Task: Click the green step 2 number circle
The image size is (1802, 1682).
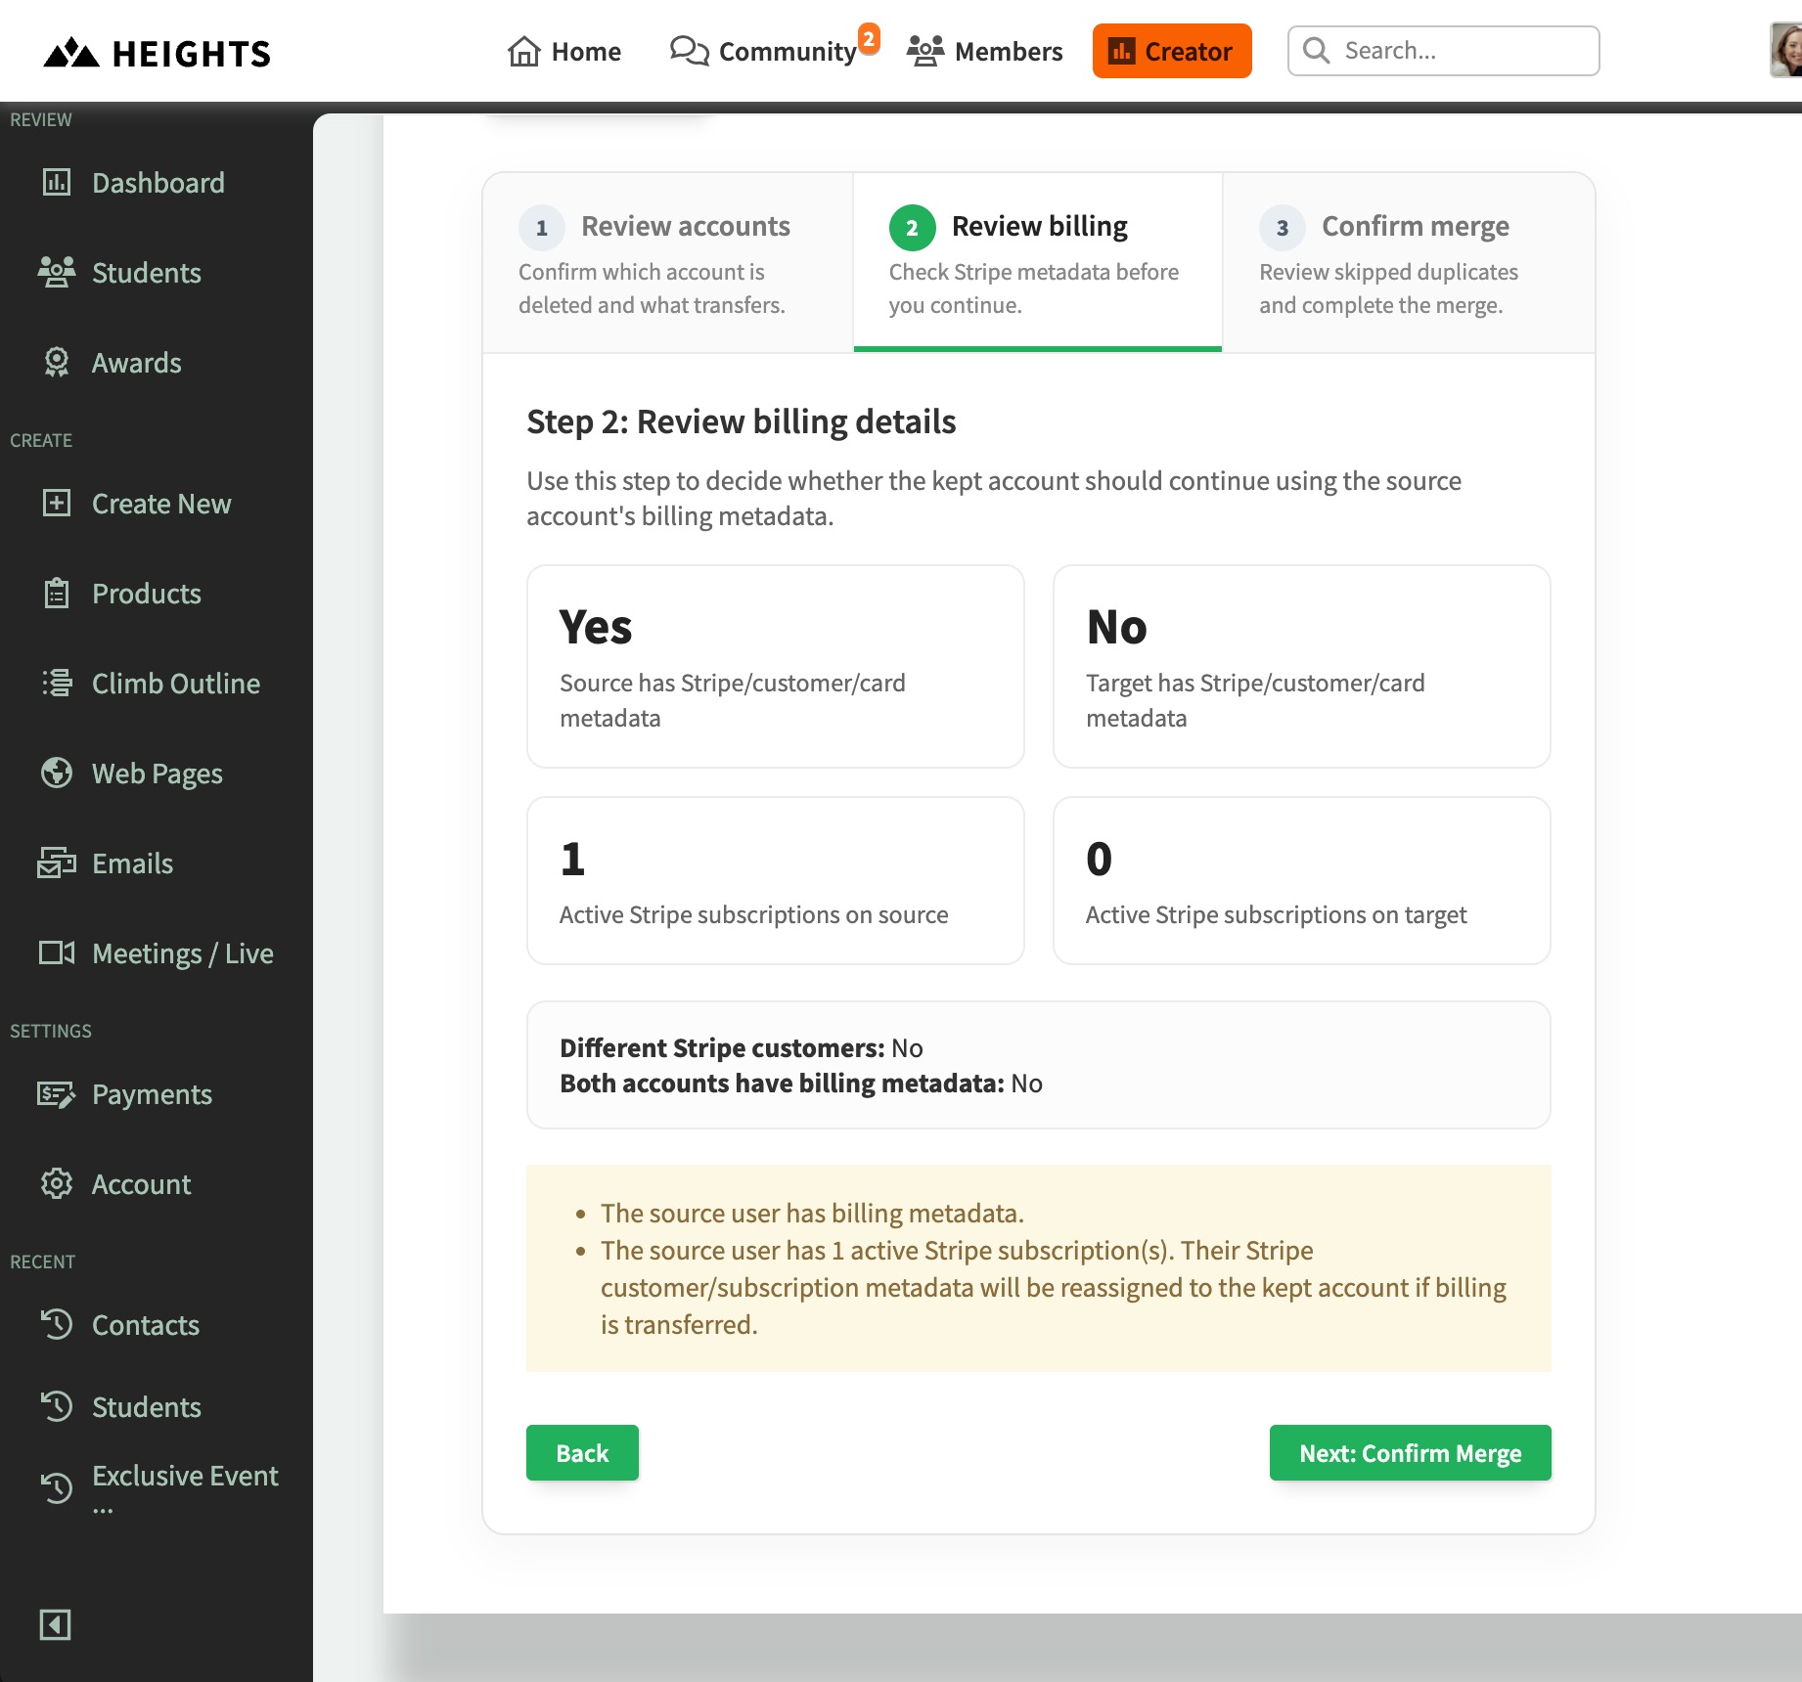Action: point(912,228)
